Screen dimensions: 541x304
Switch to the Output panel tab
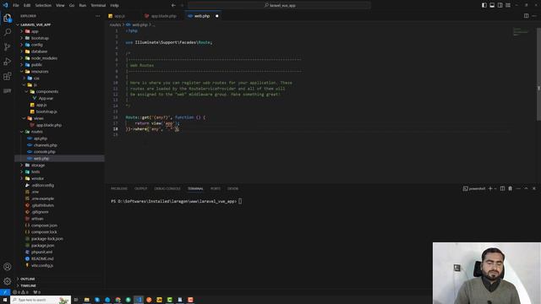click(x=140, y=188)
